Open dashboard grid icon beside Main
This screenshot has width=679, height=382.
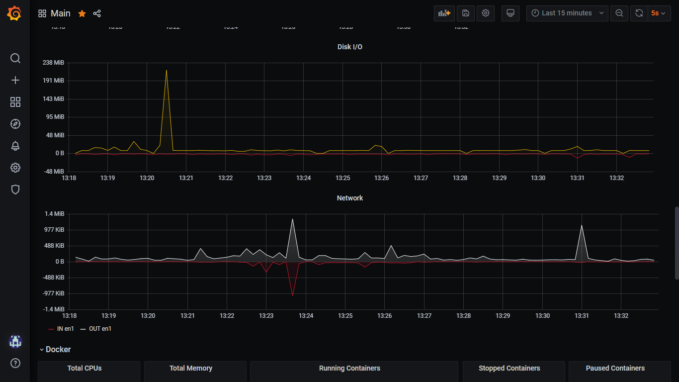point(42,13)
